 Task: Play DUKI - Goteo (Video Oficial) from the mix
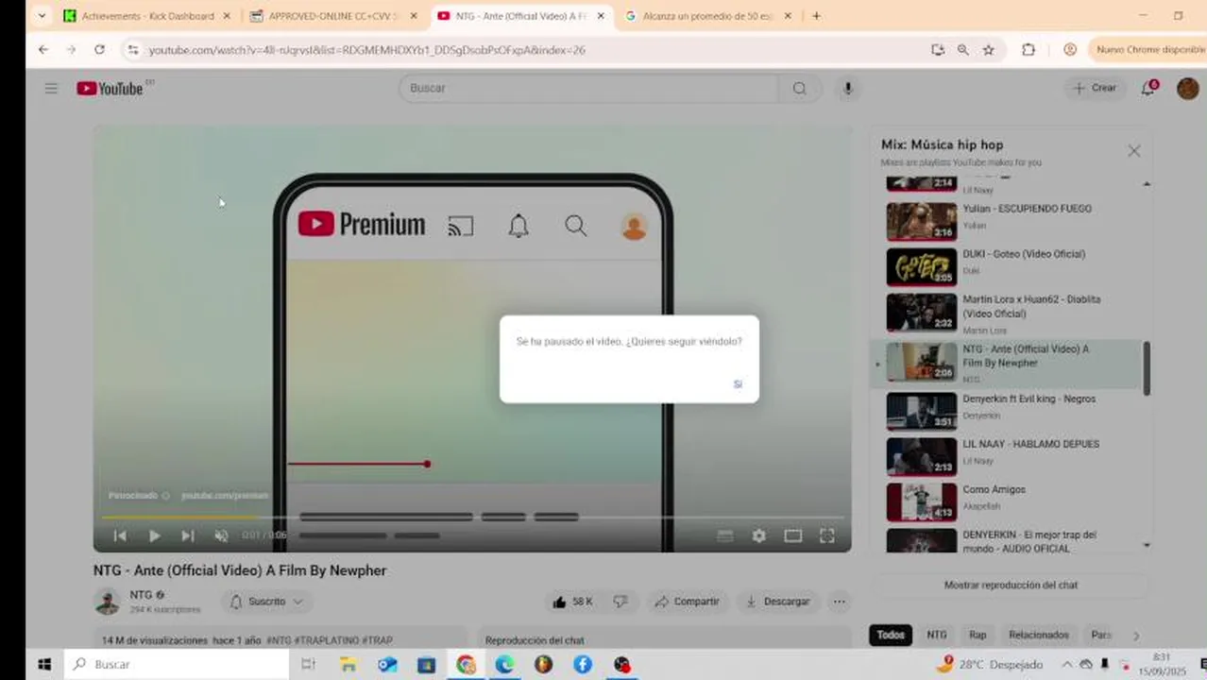coord(1007,266)
